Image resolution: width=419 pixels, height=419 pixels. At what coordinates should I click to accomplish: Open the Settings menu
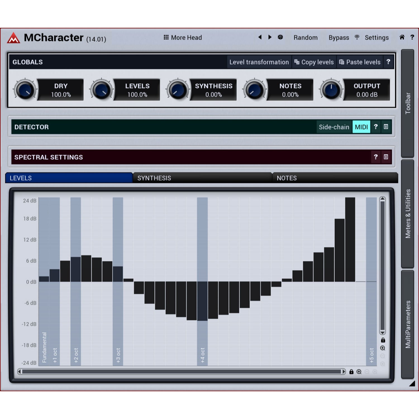(x=377, y=37)
